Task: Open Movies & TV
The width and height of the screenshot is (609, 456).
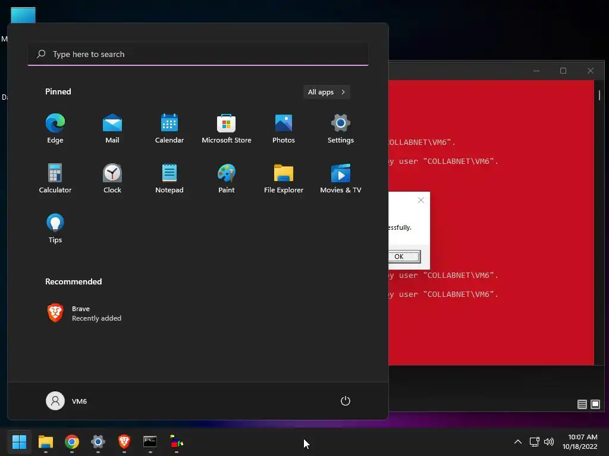Action: [x=341, y=179]
